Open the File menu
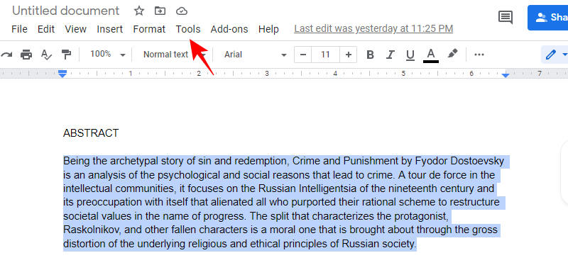Image resolution: width=568 pixels, height=265 pixels. pyautogui.click(x=20, y=29)
